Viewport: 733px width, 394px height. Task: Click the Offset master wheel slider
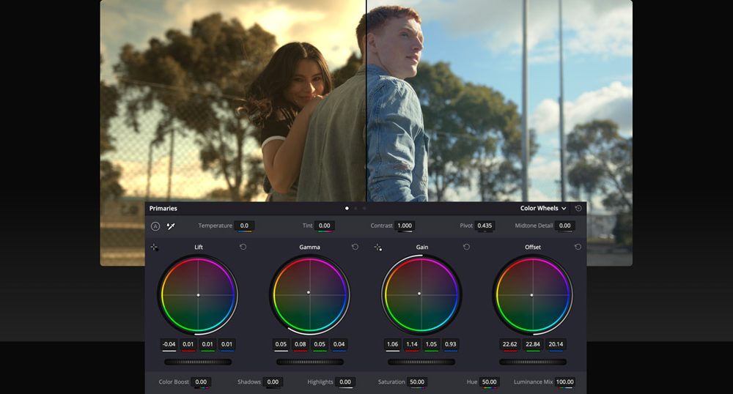(533, 362)
